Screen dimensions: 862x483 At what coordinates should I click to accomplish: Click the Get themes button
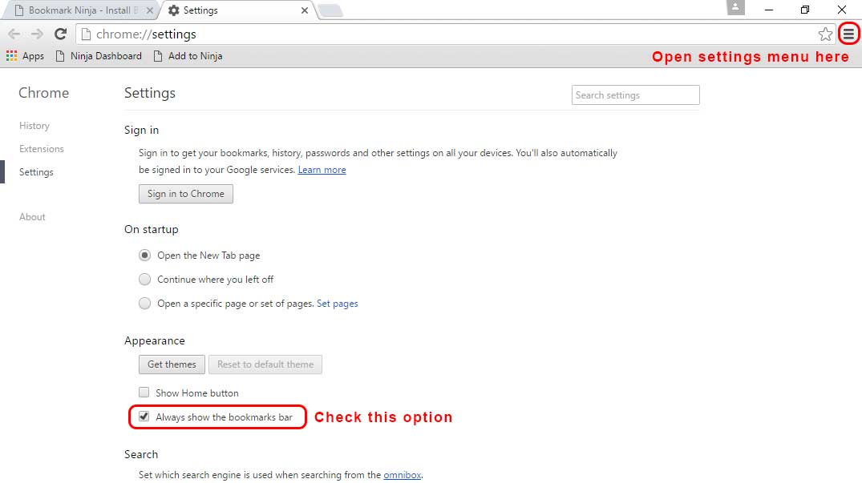(x=172, y=364)
